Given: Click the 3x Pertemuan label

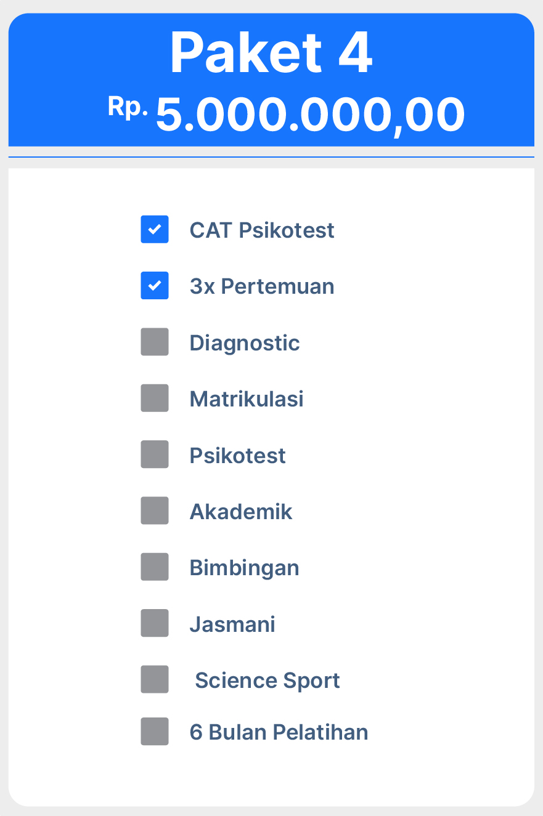Looking at the screenshot, I should click(x=262, y=286).
